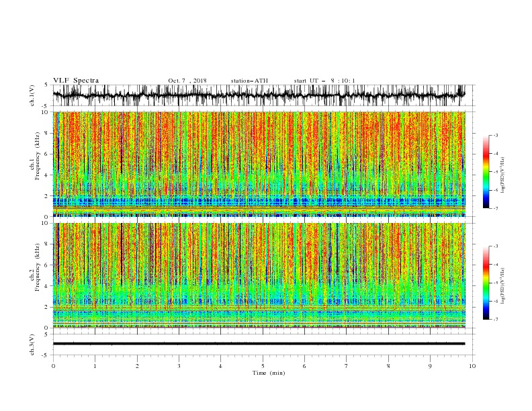Click inside the ch.2 spectrogram panel
This screenshot has height=411, width=532.
coord(259,275)
